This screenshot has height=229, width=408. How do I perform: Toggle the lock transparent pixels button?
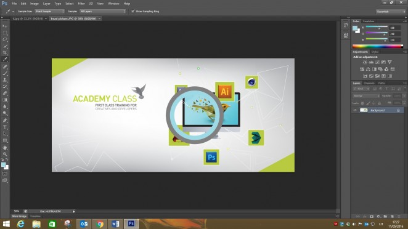click(x=362, y=103)
